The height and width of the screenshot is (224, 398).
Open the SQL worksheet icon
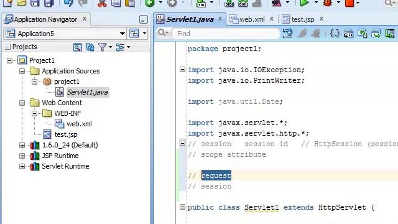tap(201, 3)
